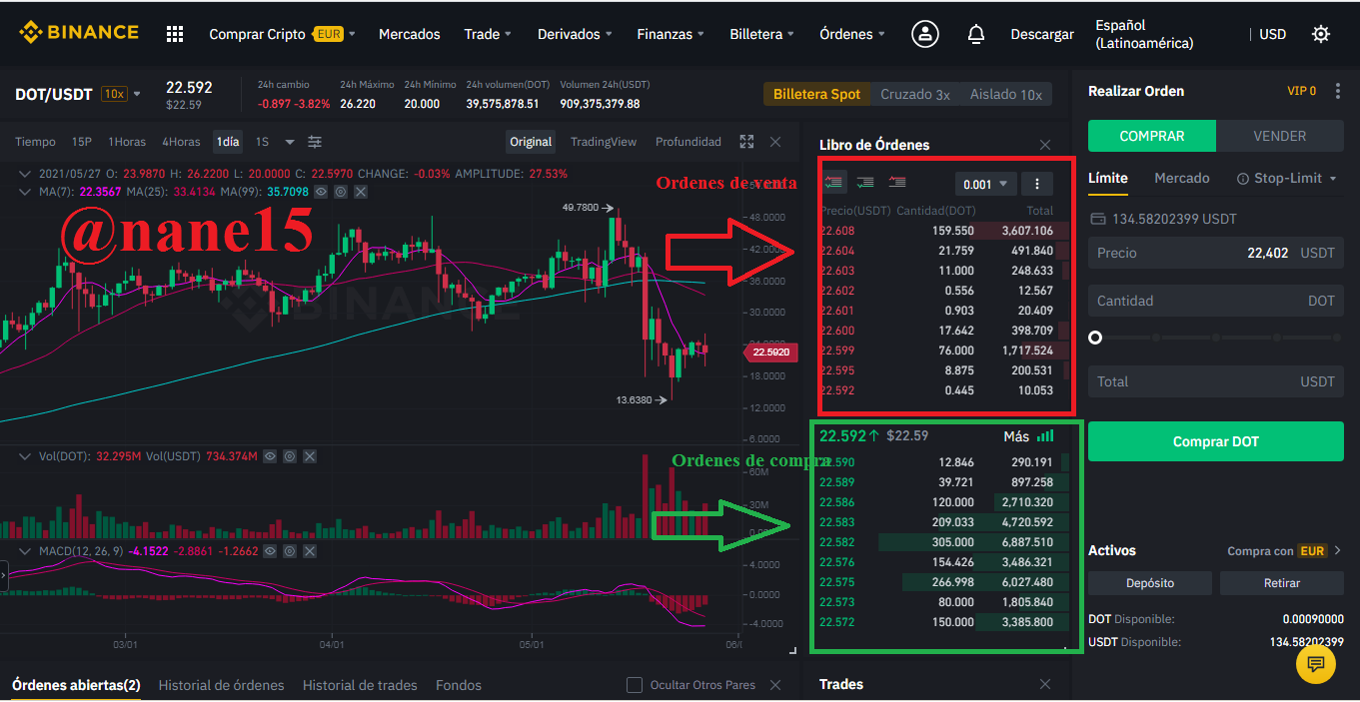Select Aislado 10x wallet tab
The height and width of the screenshot is (702, 1360).
[x=1006, y=94]
